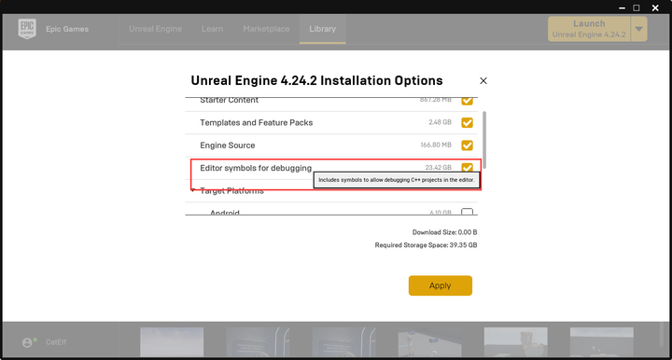This screenshot has width=672, height=360.
Task: Open the Epic Games home link
Action: coord(67,29)
